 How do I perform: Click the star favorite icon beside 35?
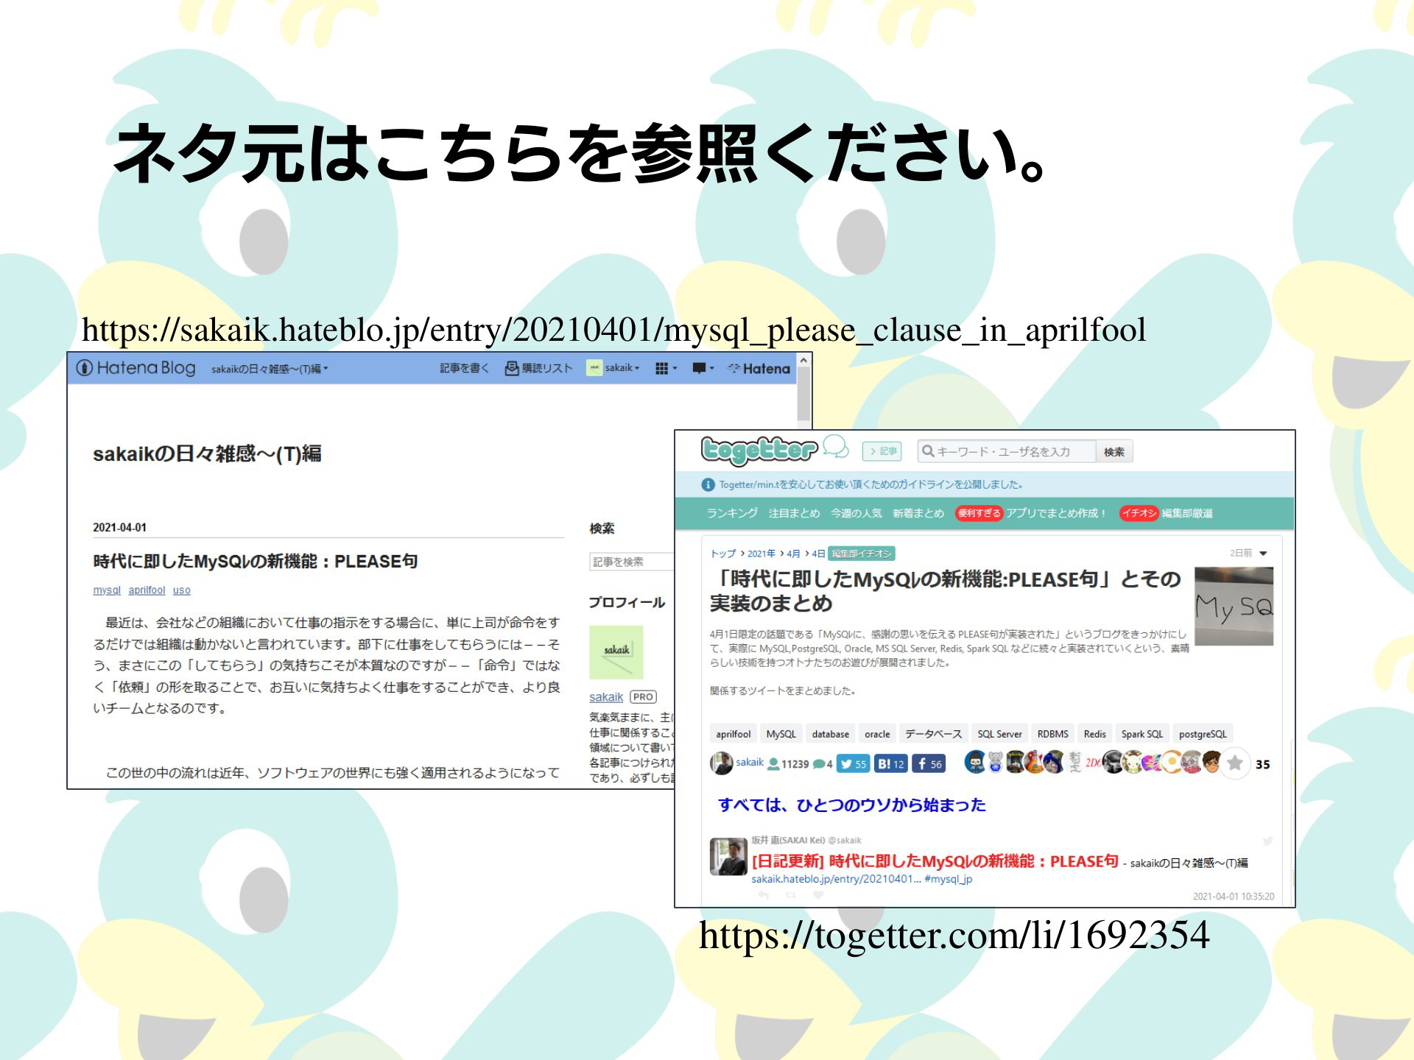[x=1235, y=763]
